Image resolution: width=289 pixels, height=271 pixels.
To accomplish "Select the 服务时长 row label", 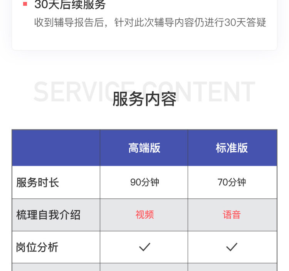I will coord(38,182).
